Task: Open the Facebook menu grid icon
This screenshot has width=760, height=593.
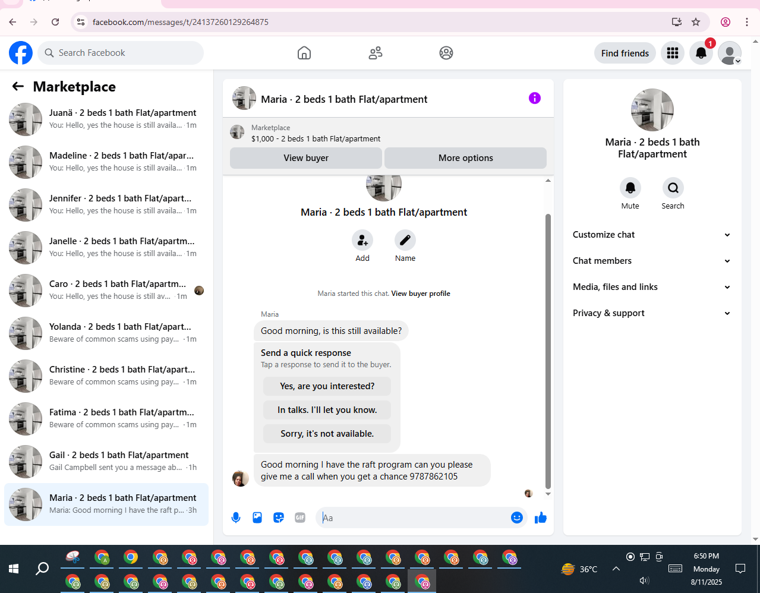Action: pos(673,53)
